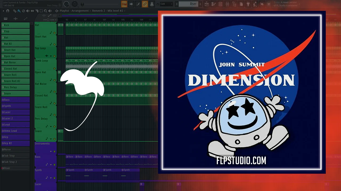Select the slip tool icon
341x191 pixels.
click(x=32, y=11)
